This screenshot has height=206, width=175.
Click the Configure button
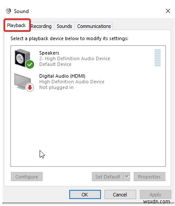coord(27,177)
